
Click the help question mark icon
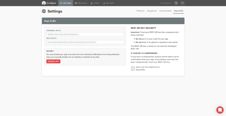coord(176,3)
